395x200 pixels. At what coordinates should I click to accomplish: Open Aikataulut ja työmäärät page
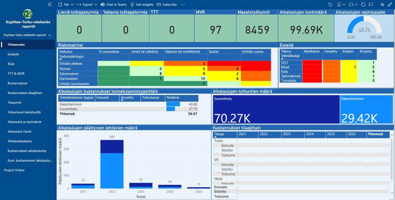pyautogui.click(x=28, y=122)
